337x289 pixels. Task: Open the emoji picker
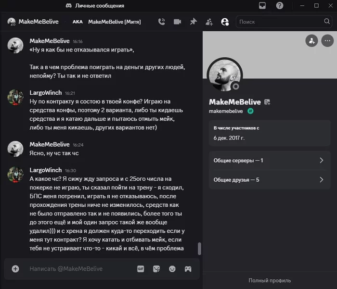(172, 269)
